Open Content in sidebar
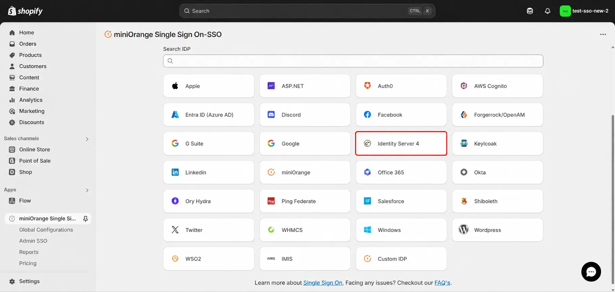Image resolution: width=615 pixels, height=292 pixels. pyautogui.click(x=29, y=77)
